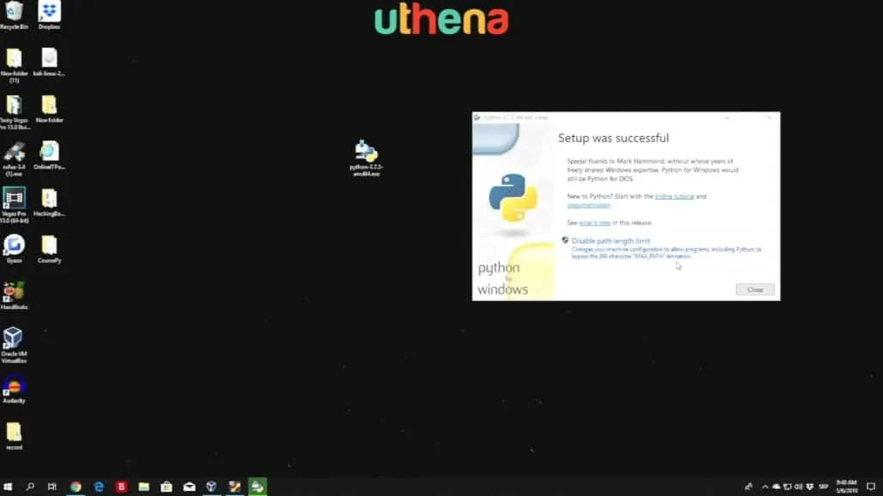
Task: Minimize the Python Setup window
Action: [x=727, y=117]
